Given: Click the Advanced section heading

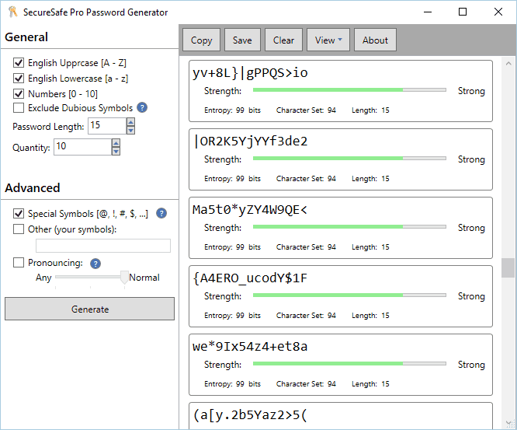Looking at the screenshot, I should (33, 187).
